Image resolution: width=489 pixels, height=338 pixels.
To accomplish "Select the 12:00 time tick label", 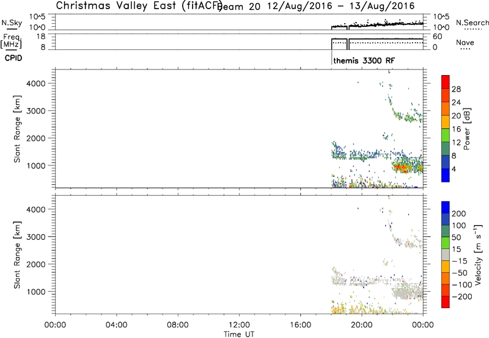I will pos(239,325).
